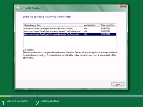Click the Collecting information step label
Viewport: 143px width, 107px height.
[x=17, y=101]
